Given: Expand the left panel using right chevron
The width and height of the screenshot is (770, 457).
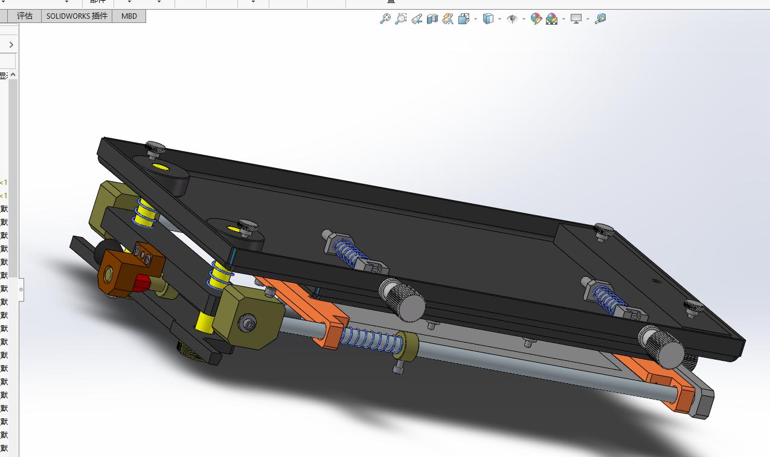Looking at the screenshot, I should pos(11,45).
